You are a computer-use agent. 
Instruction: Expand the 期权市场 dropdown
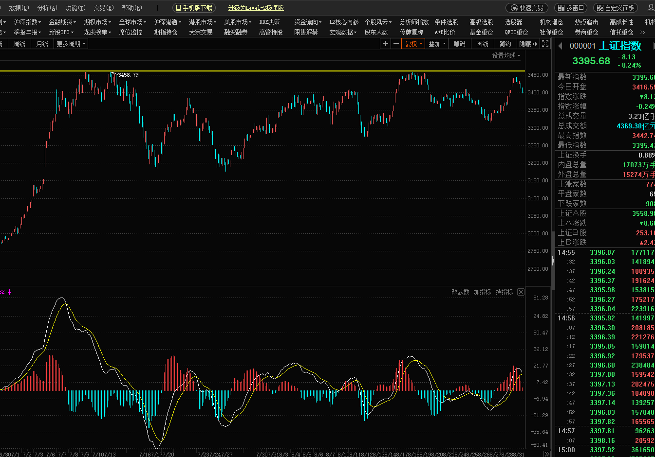97,22
